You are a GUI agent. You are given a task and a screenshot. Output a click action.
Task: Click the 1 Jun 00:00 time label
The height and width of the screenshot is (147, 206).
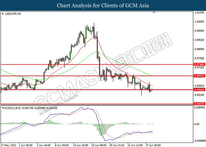[x=26, y=145]
